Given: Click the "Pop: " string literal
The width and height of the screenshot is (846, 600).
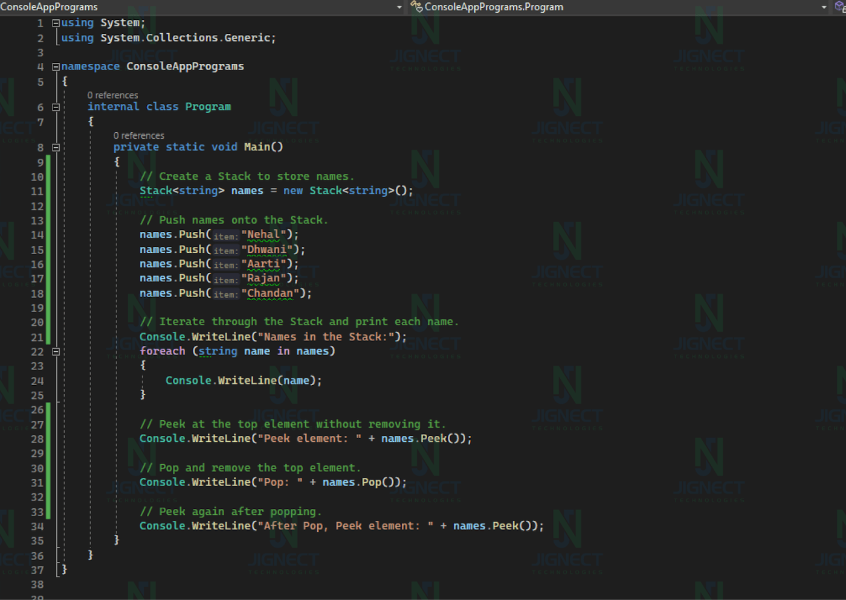Looking at the screenshot, I should 280,482.
